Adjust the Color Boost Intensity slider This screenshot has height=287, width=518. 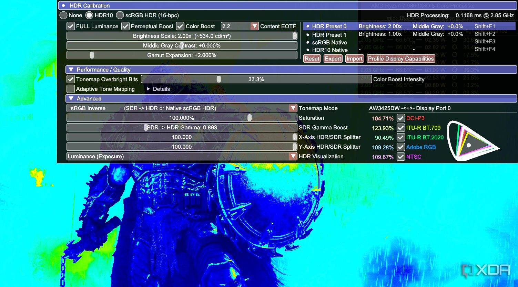coord(256,79)
